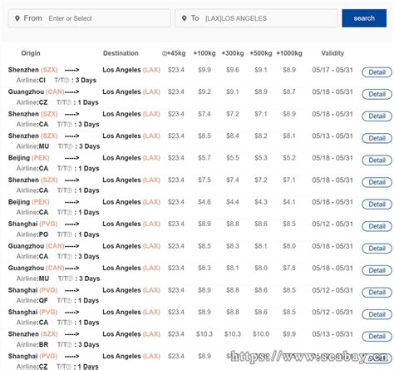Click the $4.4 price cell

[x=233, y=202]
